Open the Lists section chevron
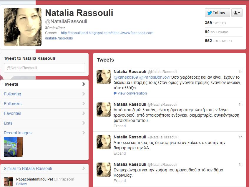Image resolution: width=249 pixels, height=187 pixels. (x=84, y=123)
